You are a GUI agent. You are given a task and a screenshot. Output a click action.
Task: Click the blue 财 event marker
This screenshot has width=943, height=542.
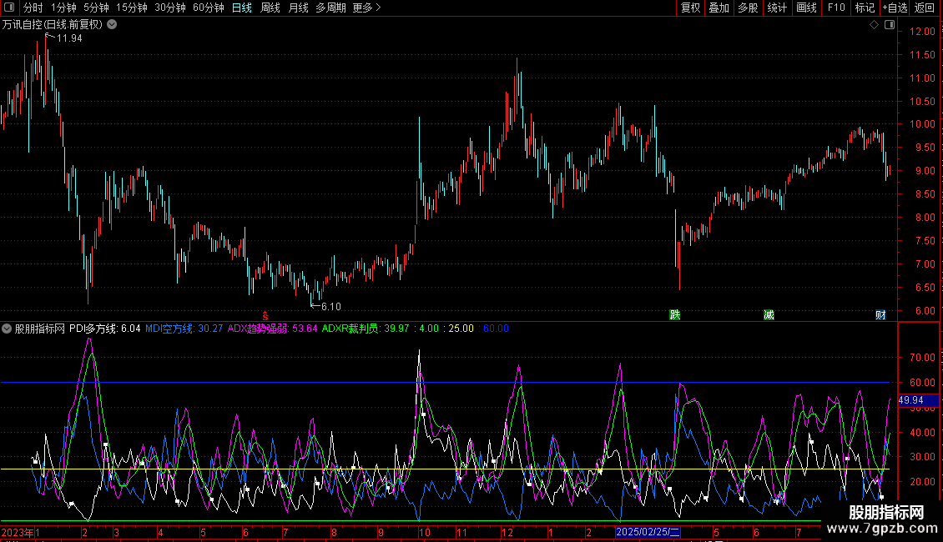[880, 315]
